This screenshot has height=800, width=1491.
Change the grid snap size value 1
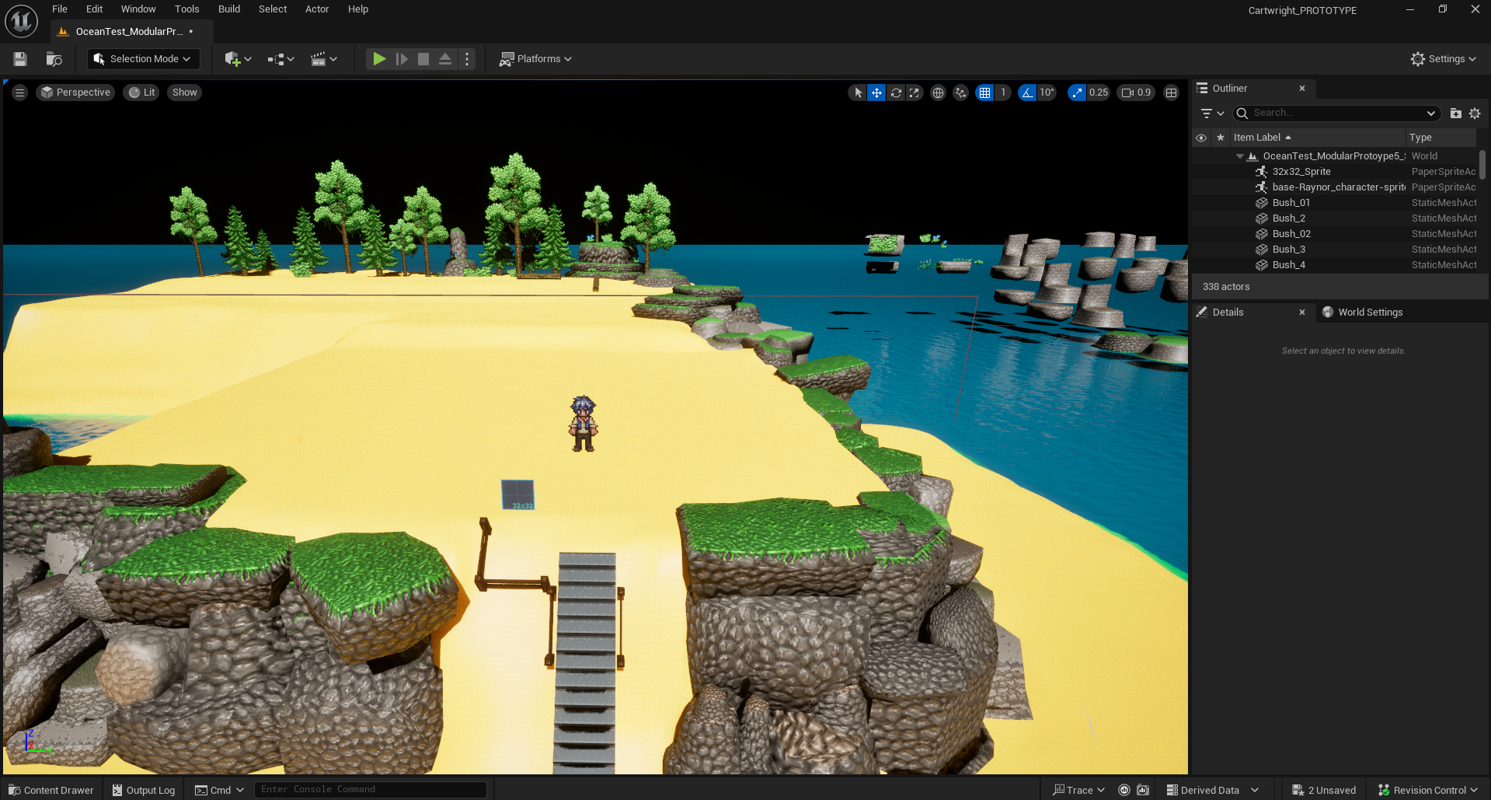pyautogui.click(x=1003, y=93)
